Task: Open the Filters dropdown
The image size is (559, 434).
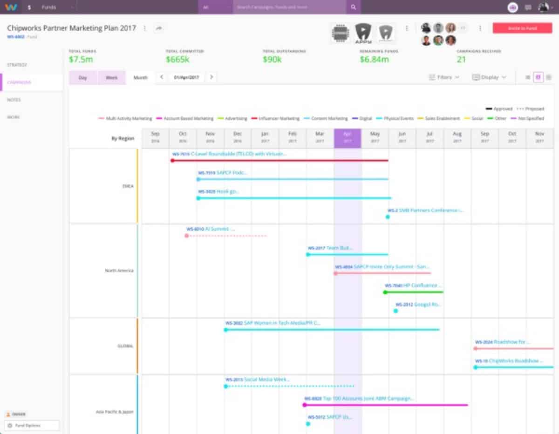Action: (x=444, y=77)
